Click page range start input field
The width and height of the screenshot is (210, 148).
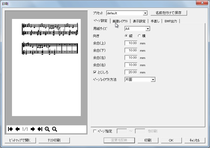[x=122, y=131]
